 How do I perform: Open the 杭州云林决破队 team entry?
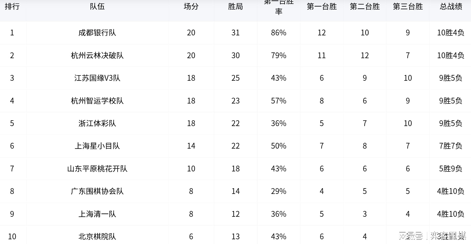tap(97, 56)
